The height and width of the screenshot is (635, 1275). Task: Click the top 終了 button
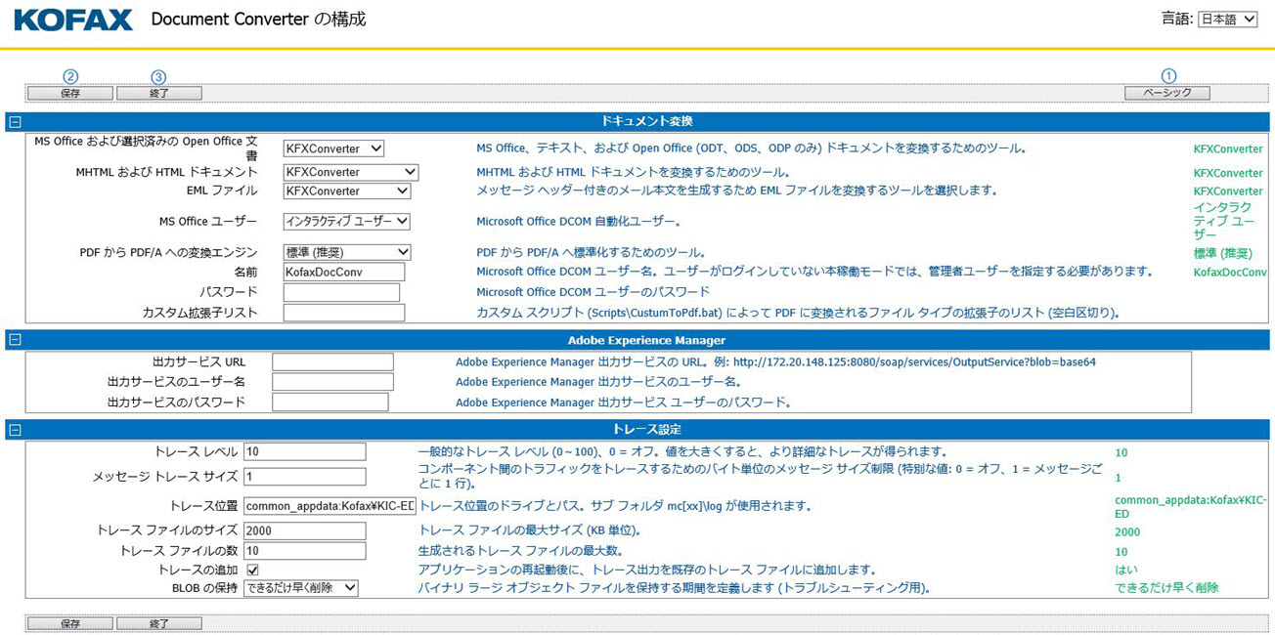pyautogui.click(x=159, y=94)
